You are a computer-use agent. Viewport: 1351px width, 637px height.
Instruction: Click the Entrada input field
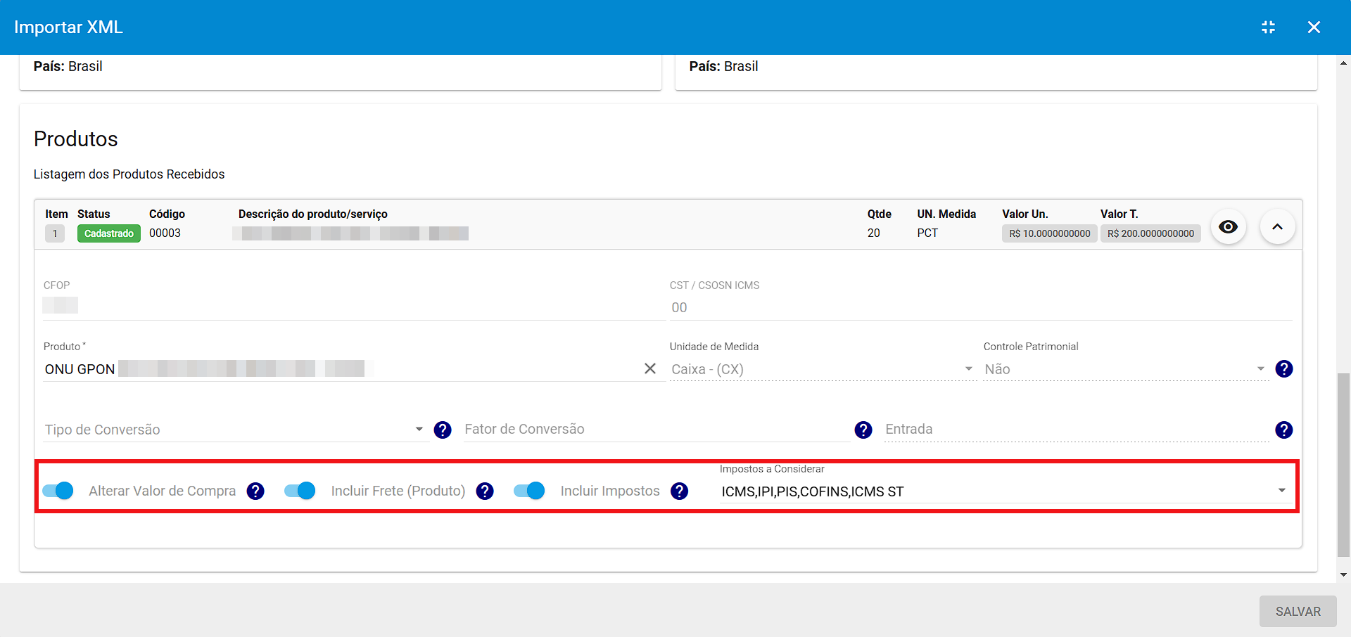[1076, 429]
